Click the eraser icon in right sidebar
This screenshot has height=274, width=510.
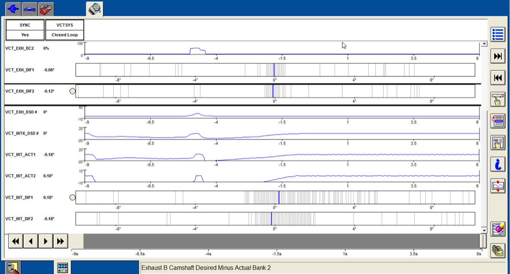coord(497,229)
